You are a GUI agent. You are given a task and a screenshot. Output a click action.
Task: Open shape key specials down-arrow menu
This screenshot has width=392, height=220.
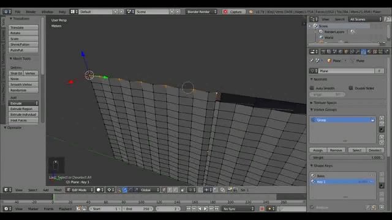click(x=382, y=186)
